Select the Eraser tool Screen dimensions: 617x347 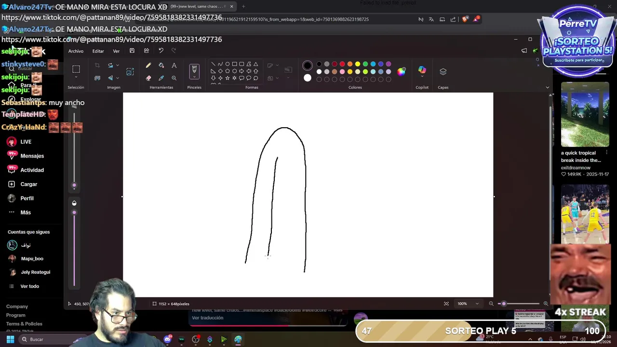point(148,78)
